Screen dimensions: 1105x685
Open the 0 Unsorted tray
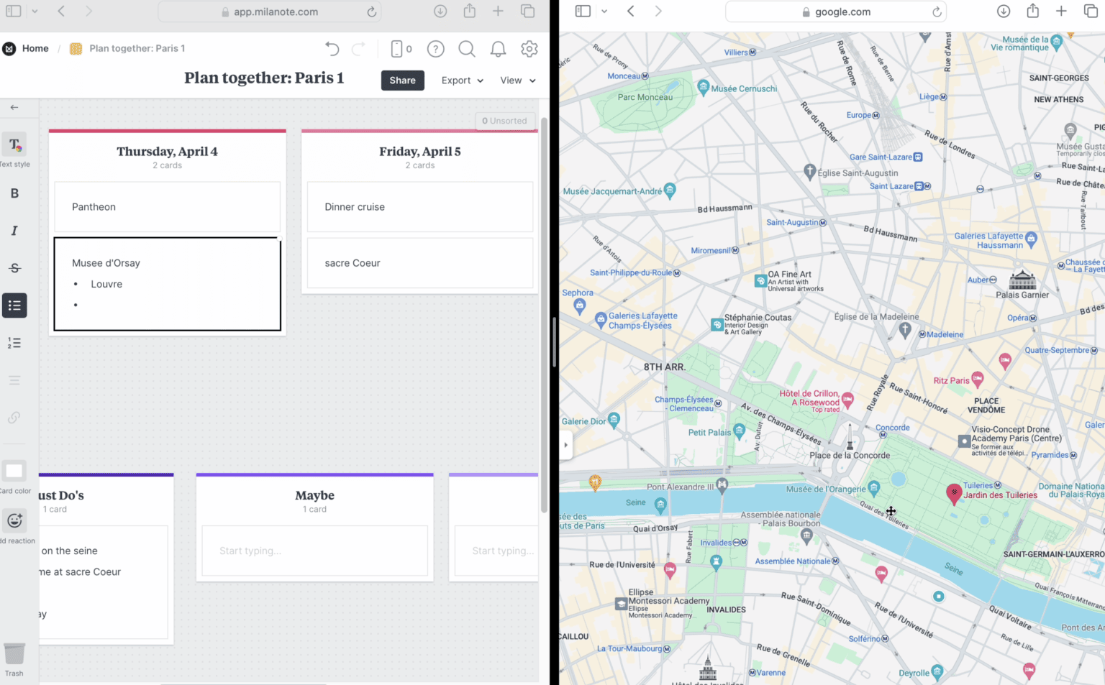coord(505,121)
